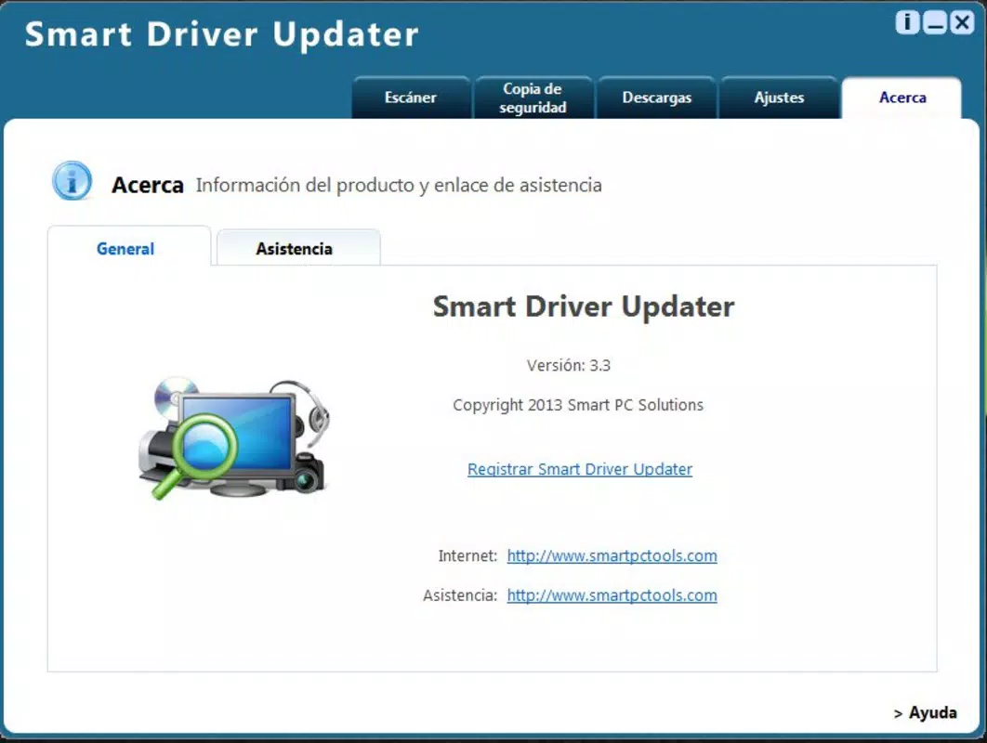The height and width of the screenshot is (743, 987).
Task: Open the Asistencia smartpctools.com link
Action: [612, 595]
